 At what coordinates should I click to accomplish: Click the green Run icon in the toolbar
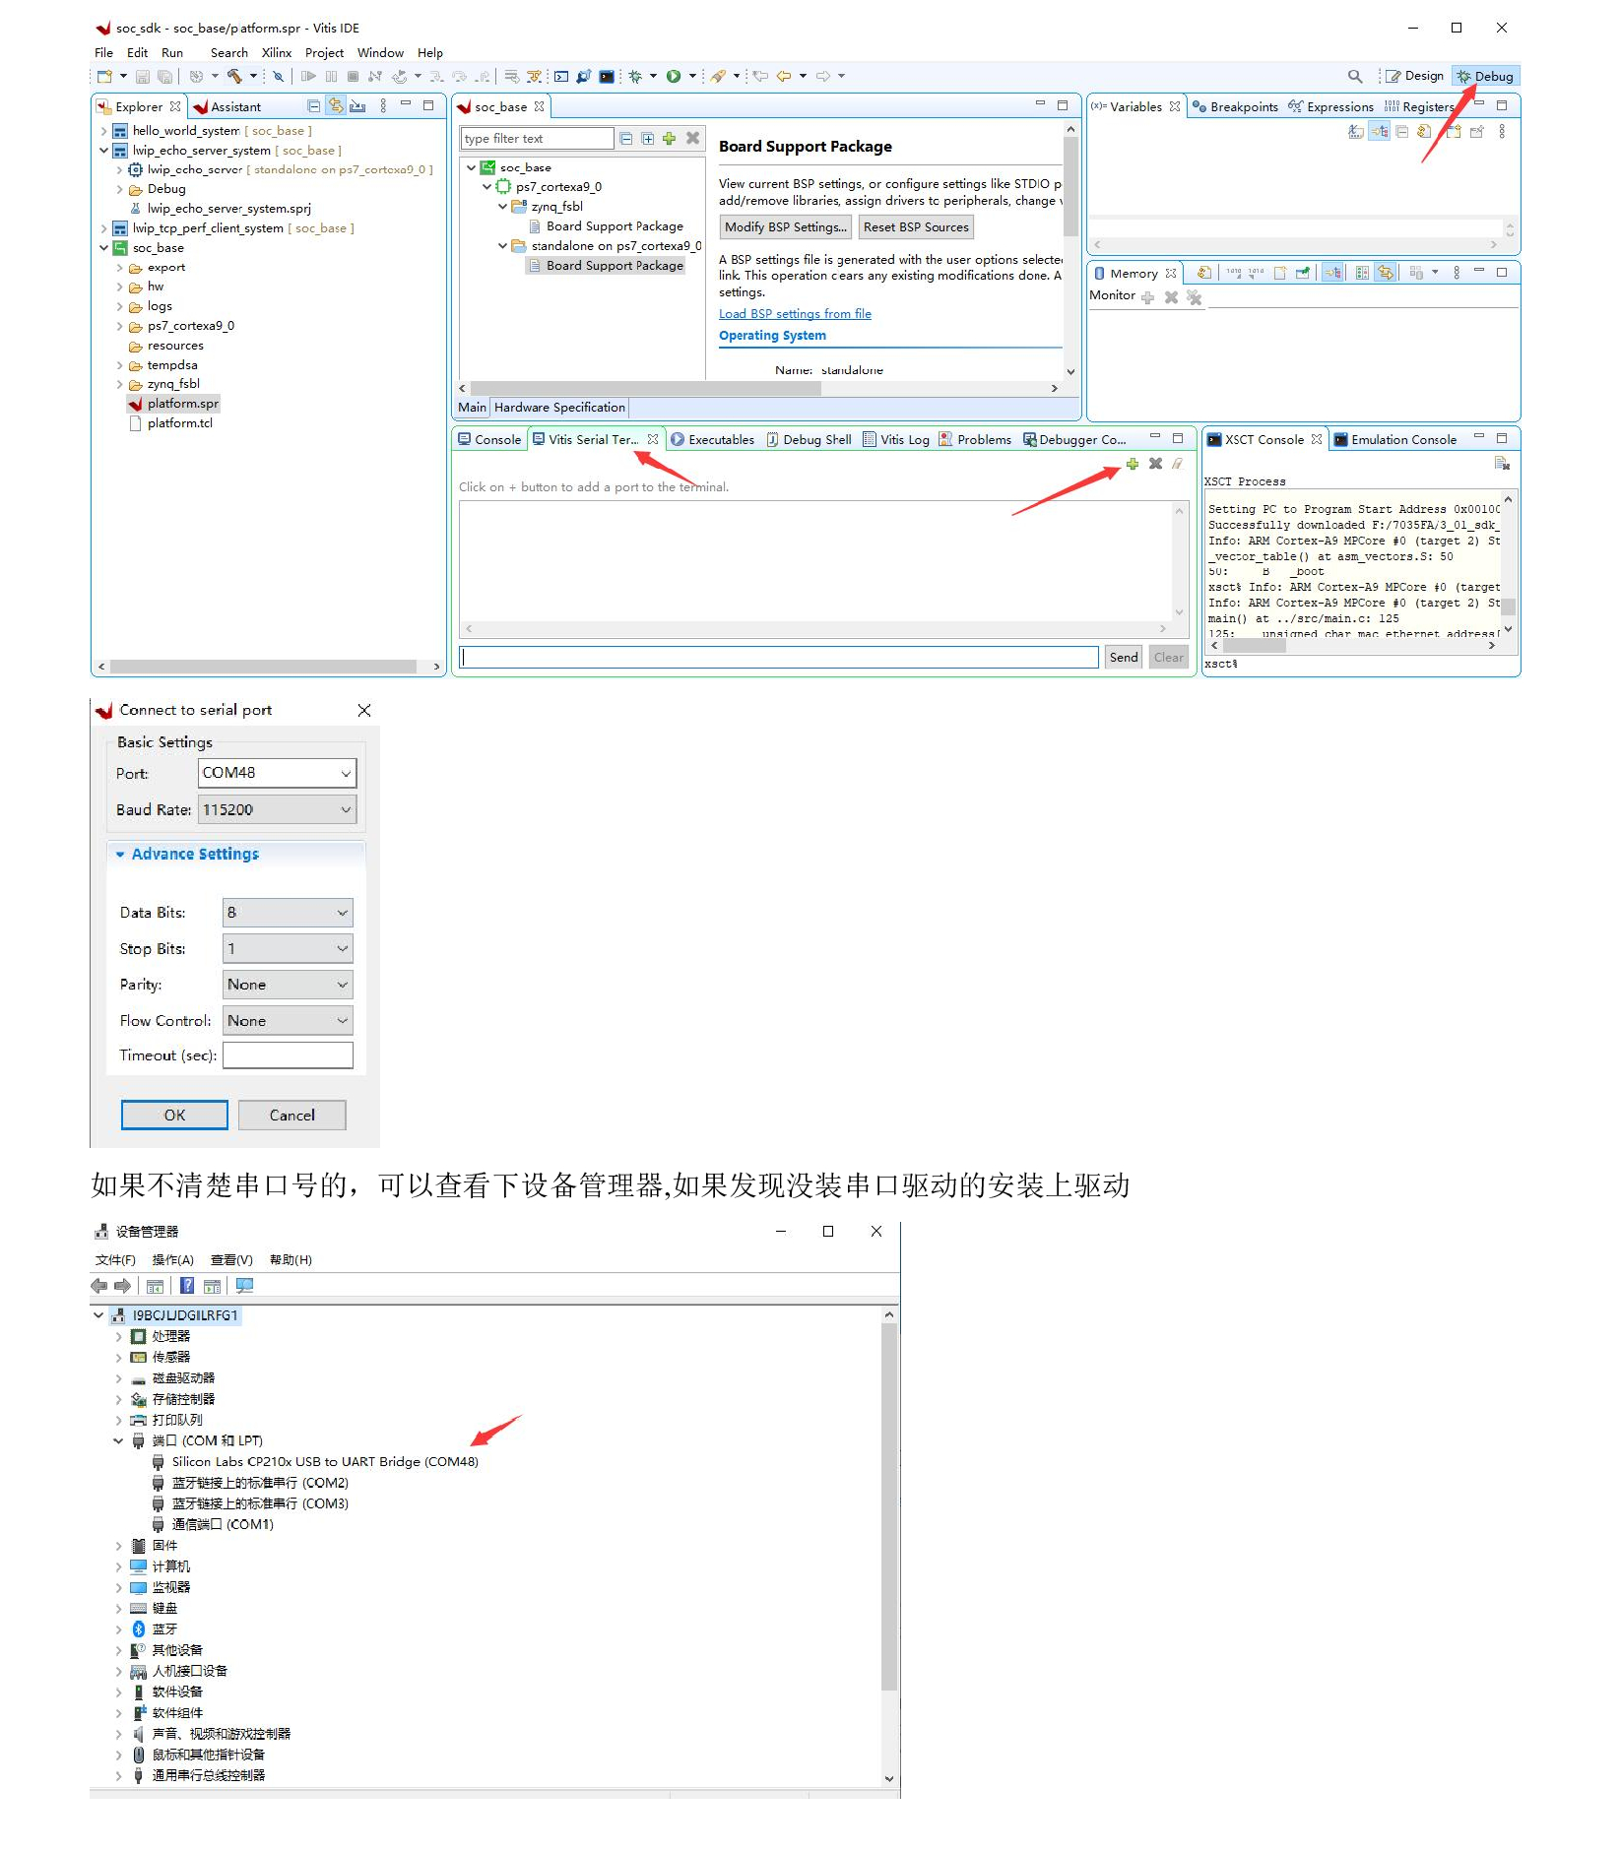tap(674, 76)
